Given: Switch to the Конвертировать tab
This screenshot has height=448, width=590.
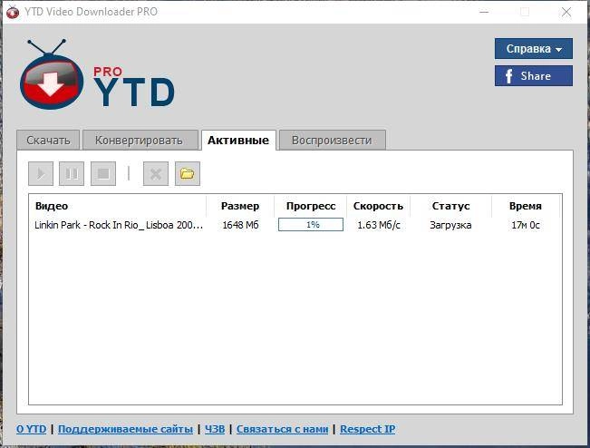Looking at the screenshot, I should pyautogui.click(x=140, y=140).
